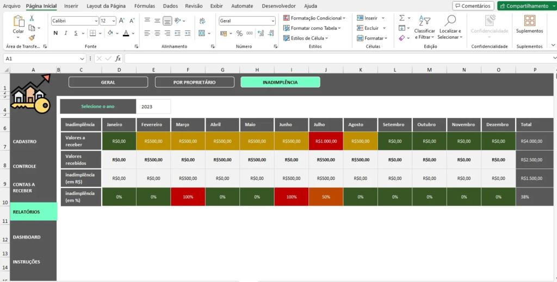Click the percent style icon

239,33
